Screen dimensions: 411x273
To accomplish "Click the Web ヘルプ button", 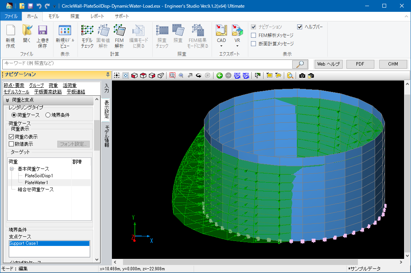I will 328,64.
